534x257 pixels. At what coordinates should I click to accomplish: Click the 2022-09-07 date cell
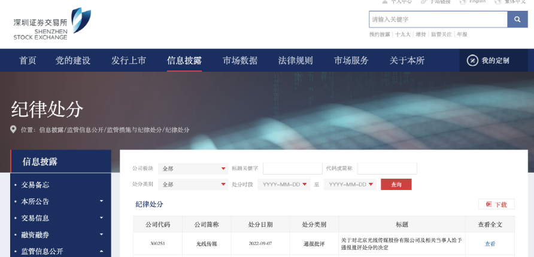click(x=260, y=244)
